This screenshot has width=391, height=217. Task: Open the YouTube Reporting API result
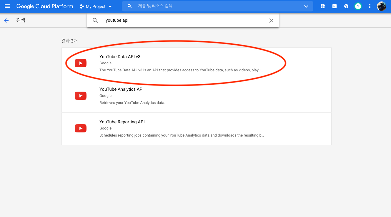click(197, 129)
